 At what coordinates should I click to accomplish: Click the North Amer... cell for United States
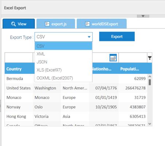click(75, 88)
